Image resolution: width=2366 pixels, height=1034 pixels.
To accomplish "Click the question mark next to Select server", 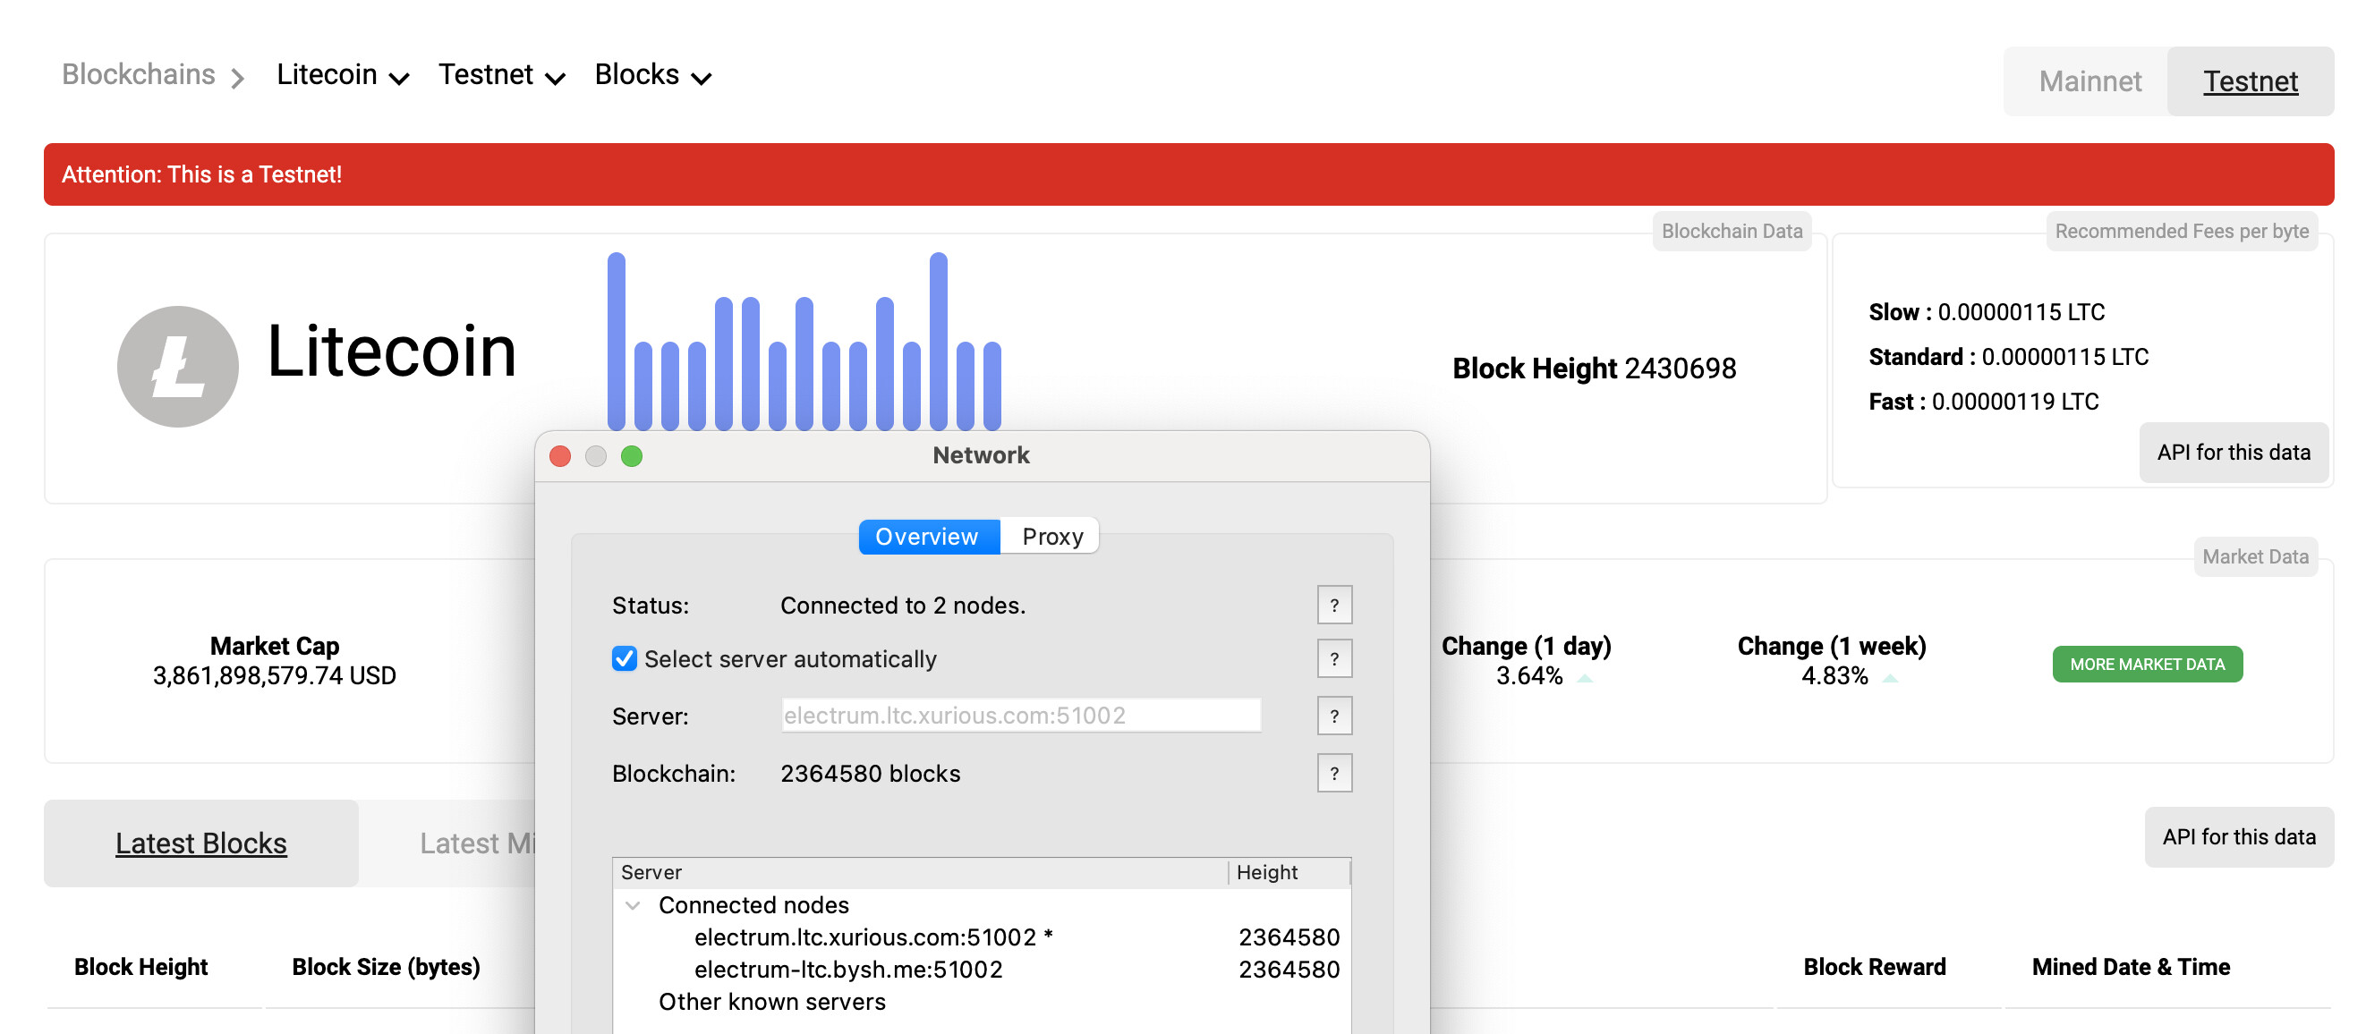I will click(x=1332, y=660).
